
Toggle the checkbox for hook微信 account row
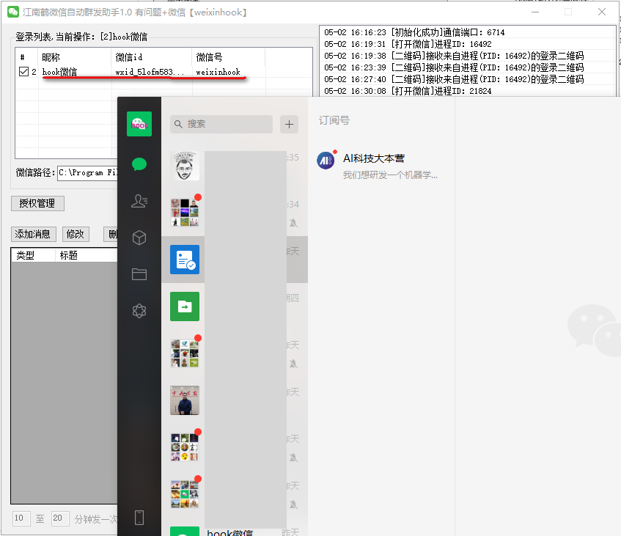23,71
